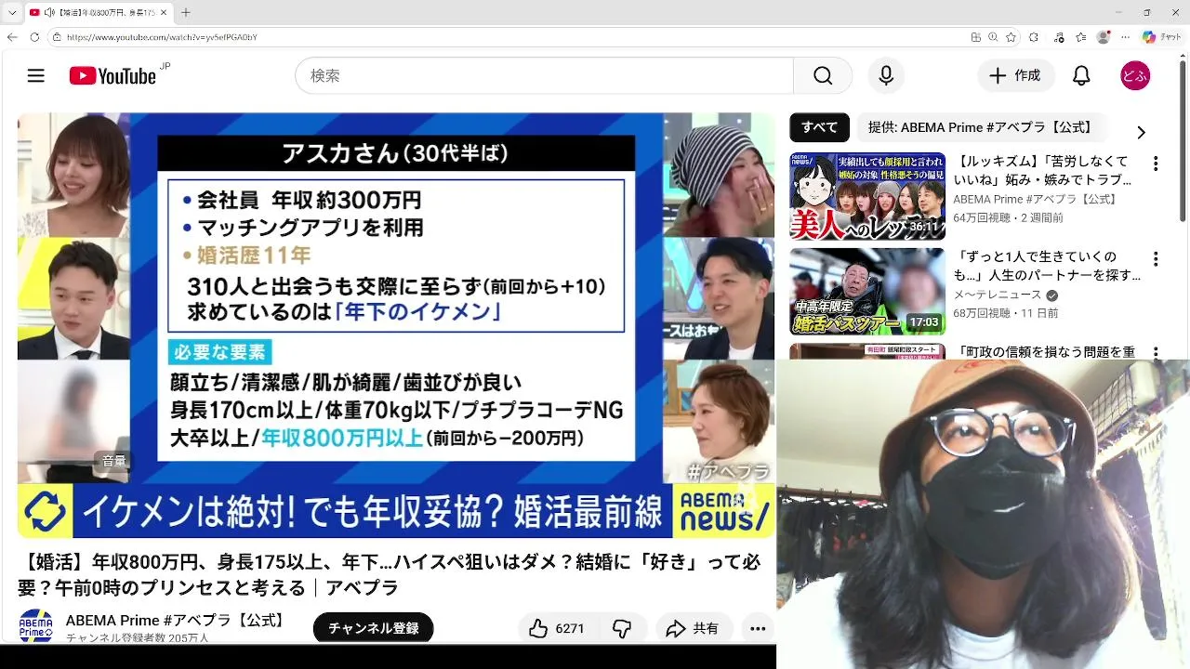Open the 「ずっと1人で生きていくの video title
Viewport: 1190px width, 669px height.
(1047, 266)
